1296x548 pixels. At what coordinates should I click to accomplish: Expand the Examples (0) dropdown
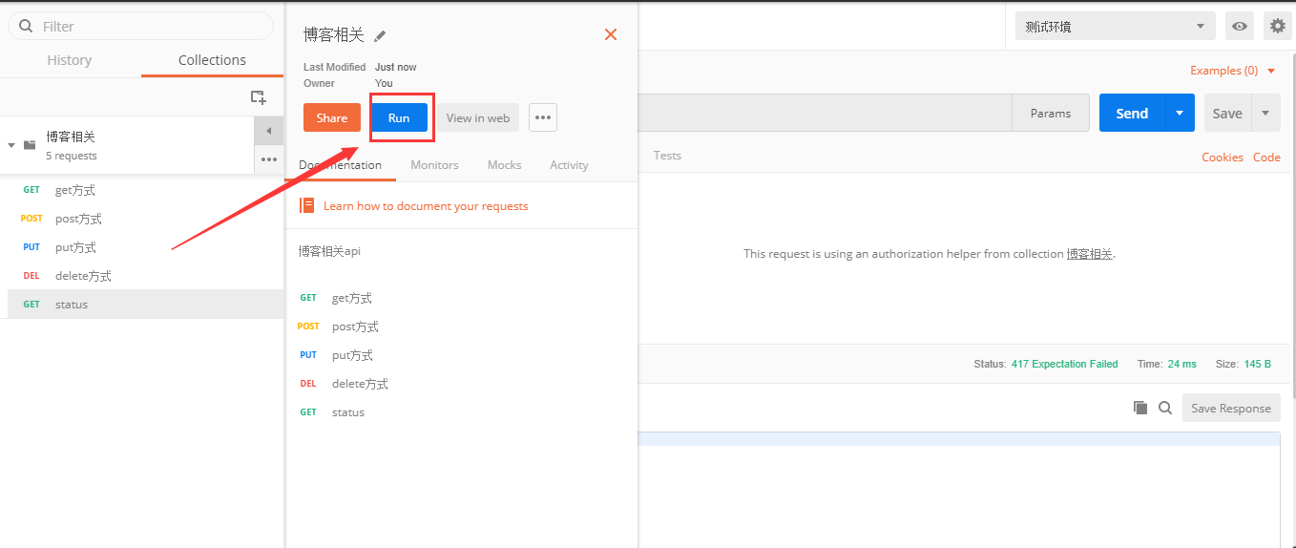tap(1232, 70)
